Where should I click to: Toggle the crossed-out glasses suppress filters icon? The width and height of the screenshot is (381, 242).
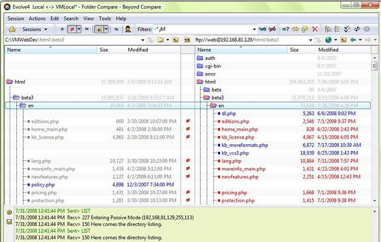coord(272,29)
